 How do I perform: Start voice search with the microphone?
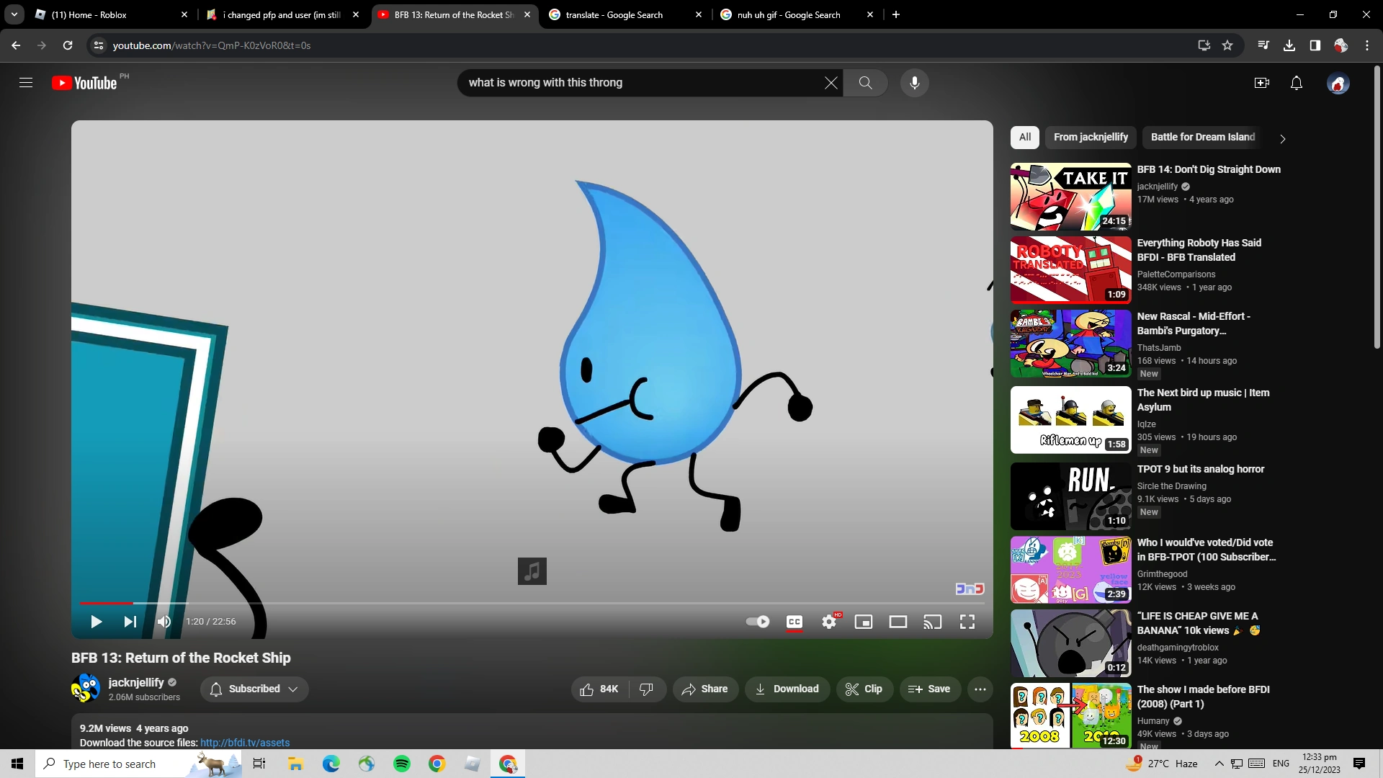coord(915,83)
